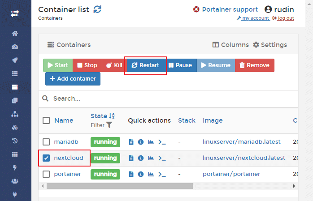Open console for the portainer container

click(x=162, y=174)
